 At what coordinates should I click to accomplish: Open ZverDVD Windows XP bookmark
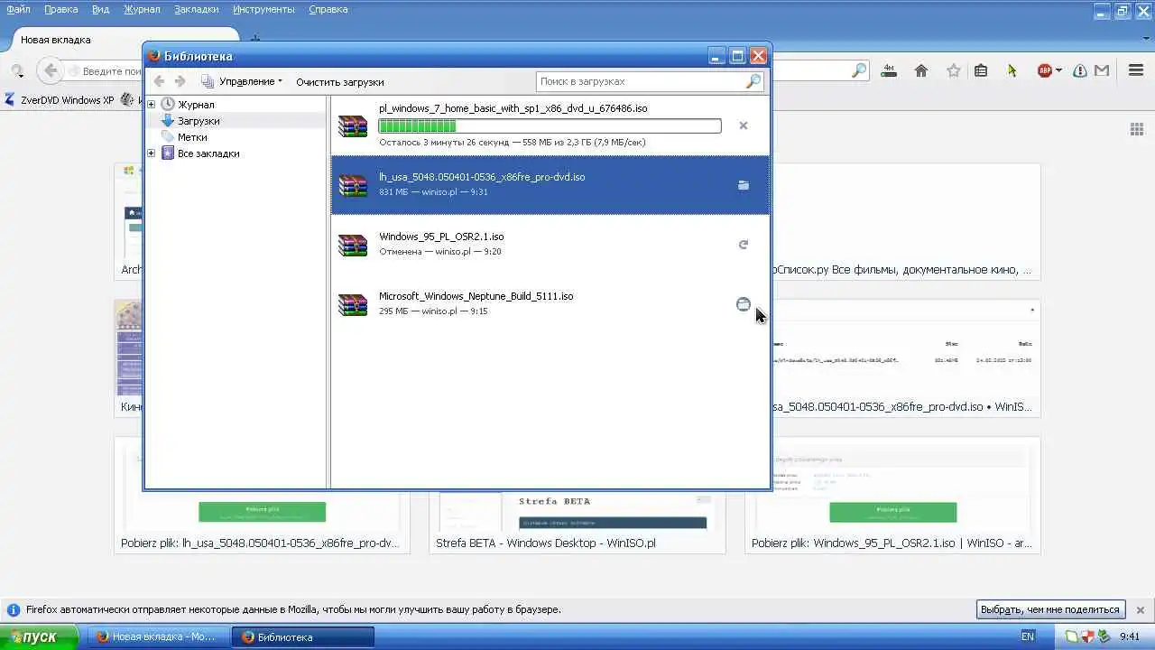point(60,100)
